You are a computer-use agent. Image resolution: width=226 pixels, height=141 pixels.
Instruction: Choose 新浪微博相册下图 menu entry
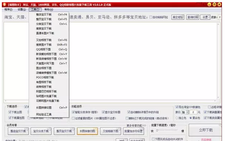[x=49, y=59]
